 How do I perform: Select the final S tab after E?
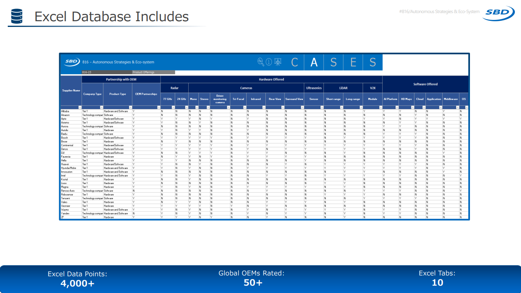point(373,62)
